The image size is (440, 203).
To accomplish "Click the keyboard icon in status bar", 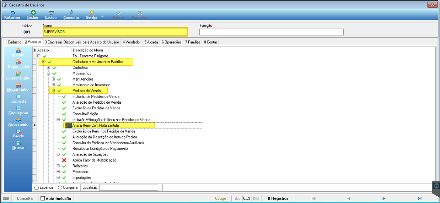I will click(6, 198).
